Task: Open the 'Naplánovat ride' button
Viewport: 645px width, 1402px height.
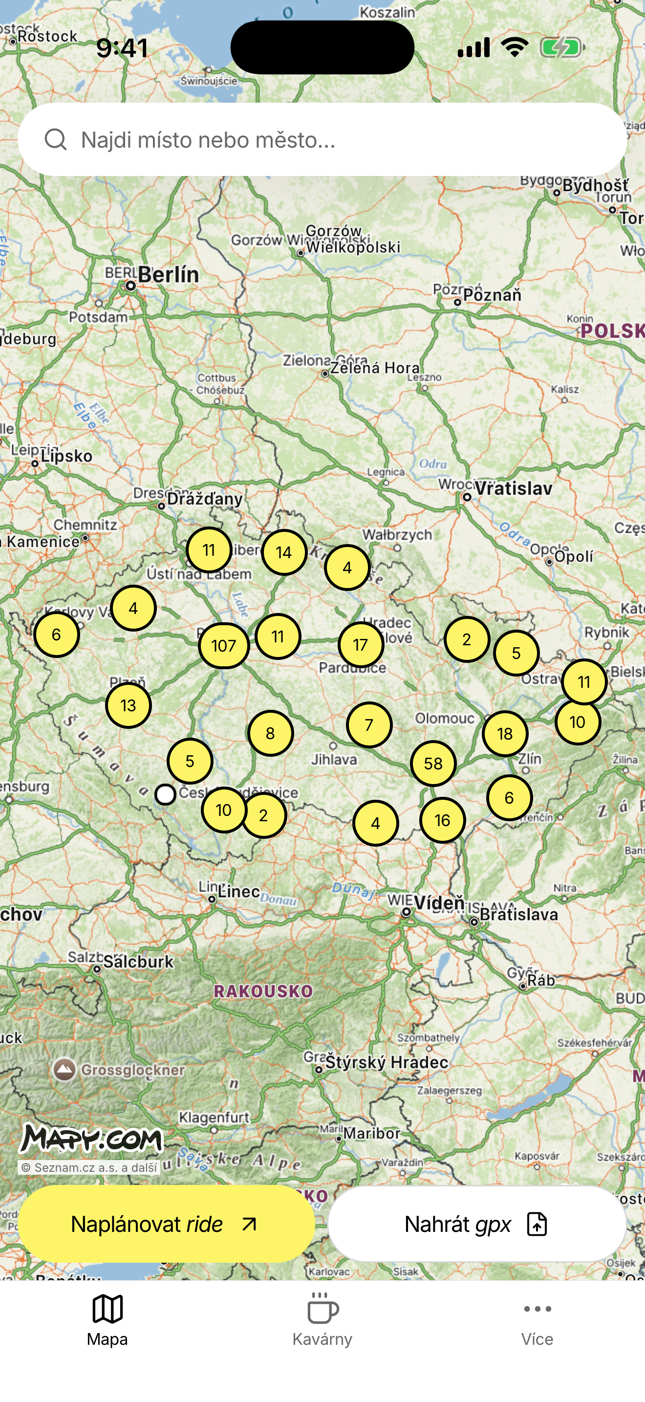Action: click(x=167, y=1224)
